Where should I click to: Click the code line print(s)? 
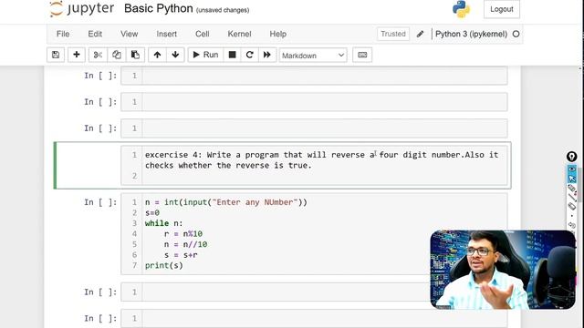coord(164,265)
